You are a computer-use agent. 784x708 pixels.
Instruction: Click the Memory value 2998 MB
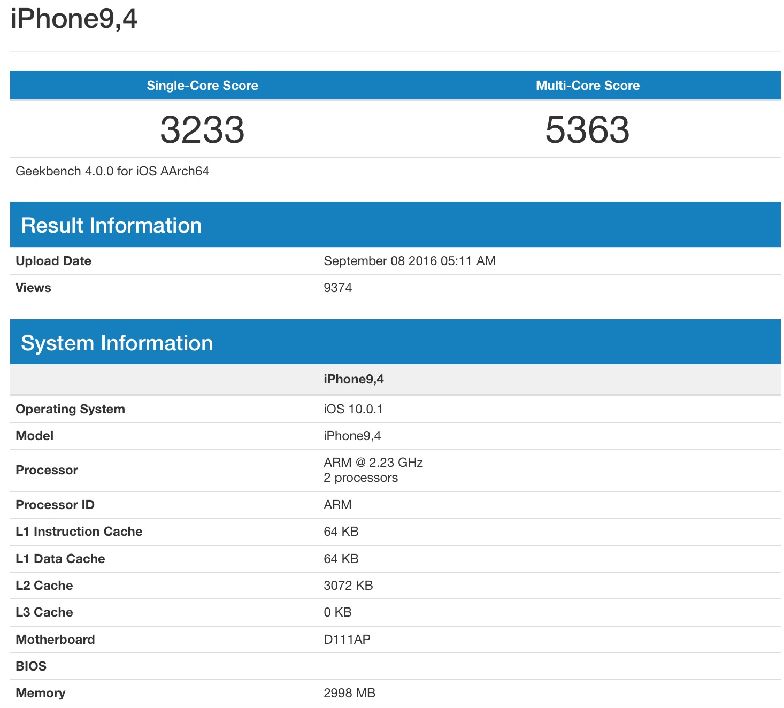[x=350, y=692]
